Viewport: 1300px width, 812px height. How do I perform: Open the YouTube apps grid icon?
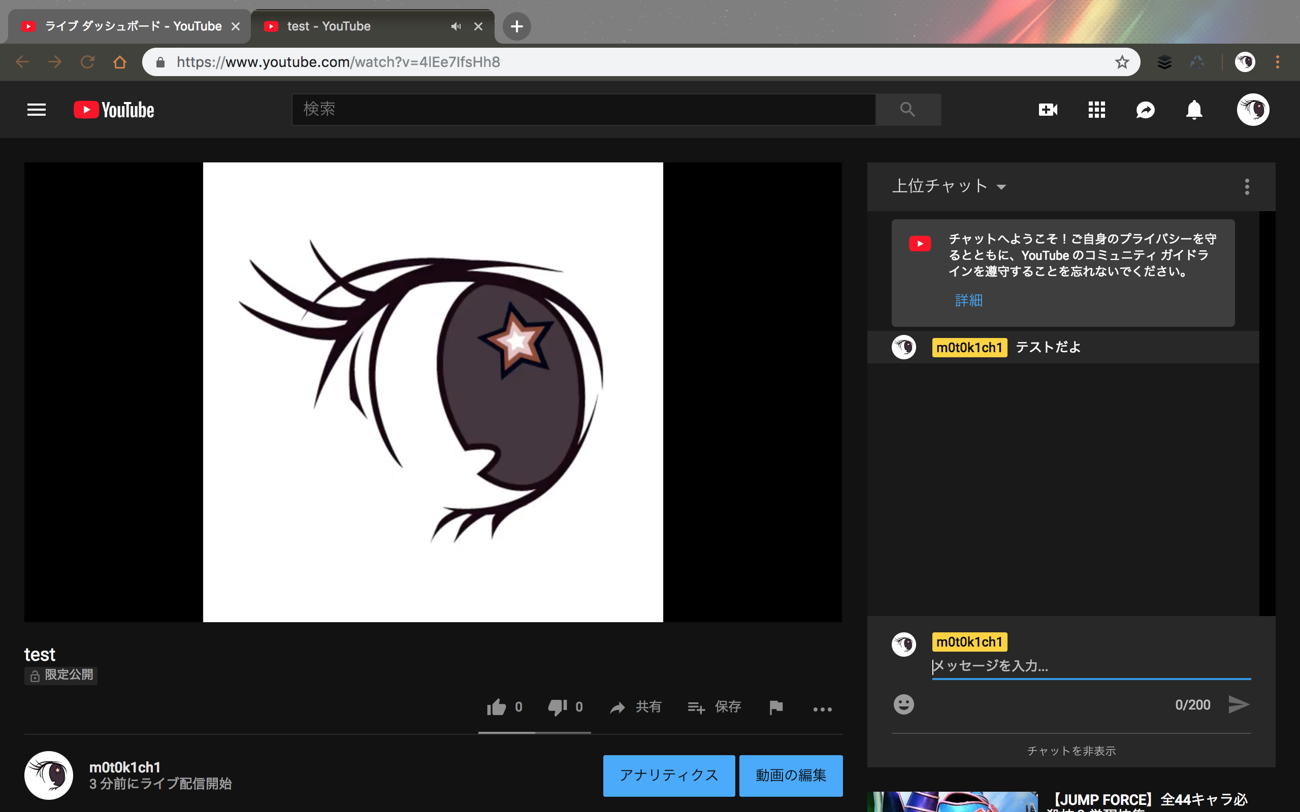[1096, 110]
